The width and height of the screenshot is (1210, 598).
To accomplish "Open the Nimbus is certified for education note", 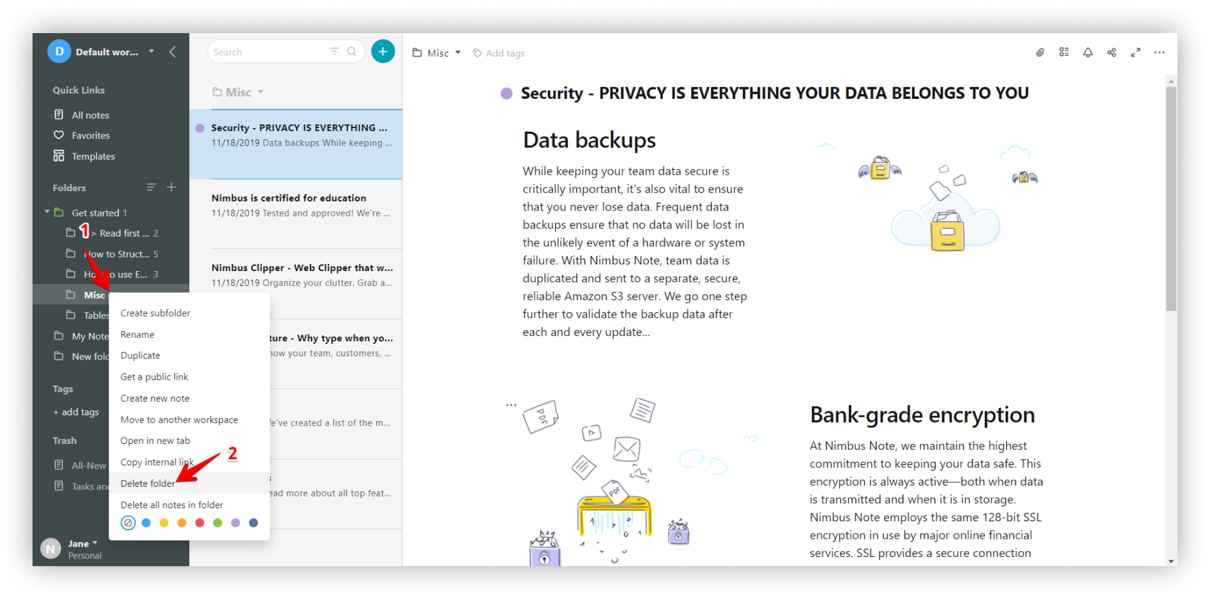I will [296, 214].
